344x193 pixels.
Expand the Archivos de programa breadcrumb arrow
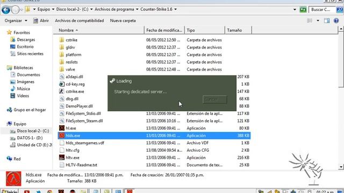tap(137, 10)
